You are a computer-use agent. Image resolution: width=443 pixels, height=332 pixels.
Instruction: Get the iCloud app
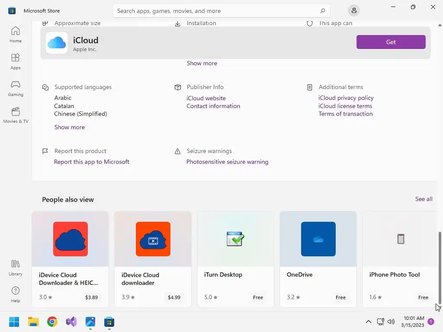coord(391,42)
